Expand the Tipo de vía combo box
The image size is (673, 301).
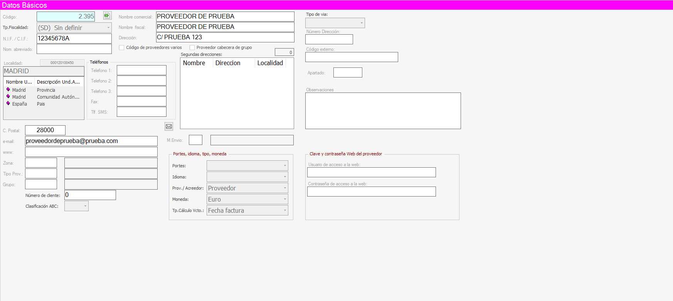tap(361, 23)
